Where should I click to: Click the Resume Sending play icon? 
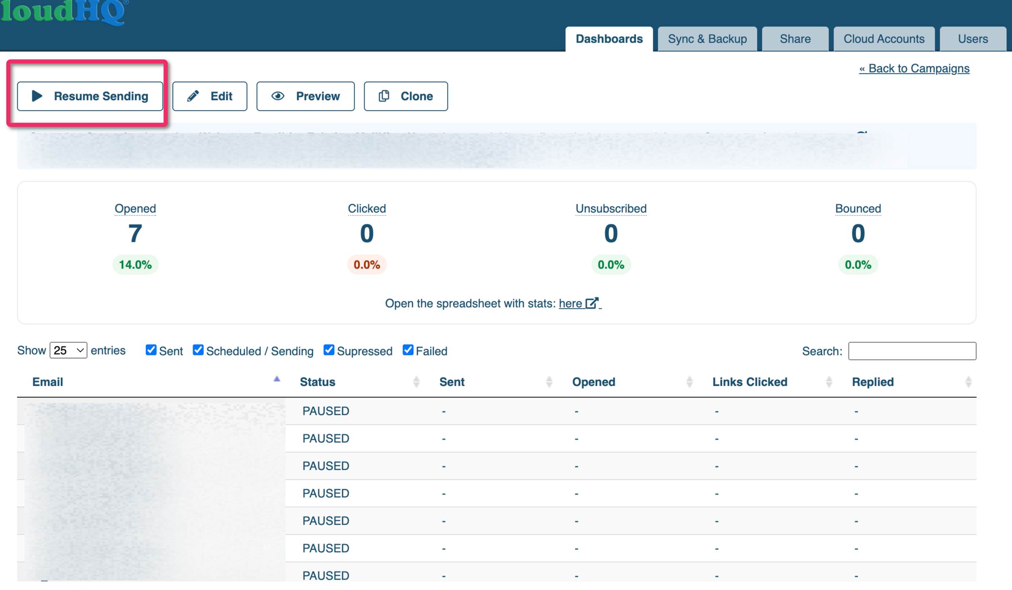(37, 96)
